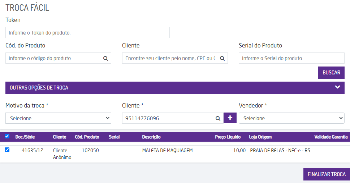The width and height of the screenshot is (350, 183).
Task: Click Descrição column header
Action: pyautogui.click(x=151, y=137)
